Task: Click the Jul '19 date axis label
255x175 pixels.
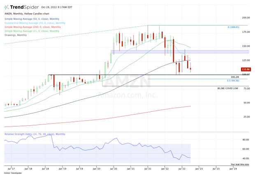Action: coord(79,169)
